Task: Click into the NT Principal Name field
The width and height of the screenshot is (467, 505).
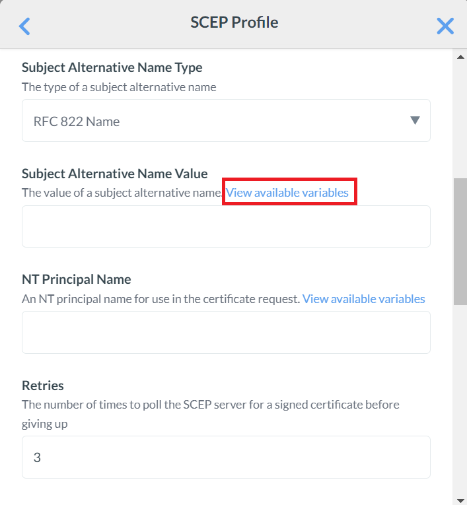Action: (226, 332)
